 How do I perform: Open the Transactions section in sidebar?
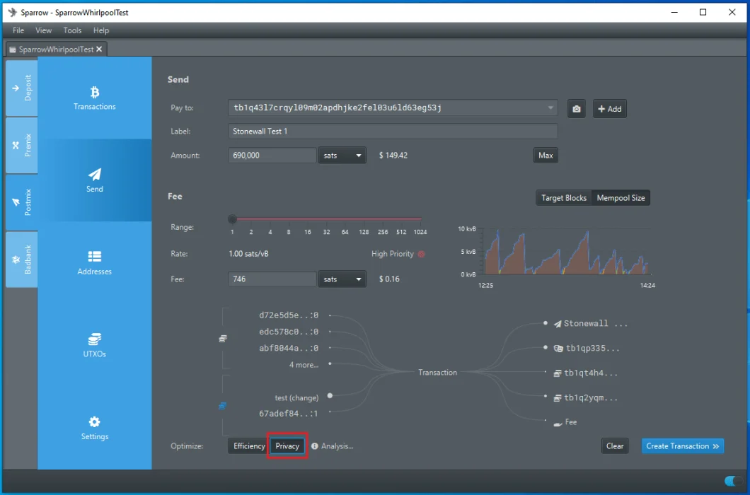point(94,98)
